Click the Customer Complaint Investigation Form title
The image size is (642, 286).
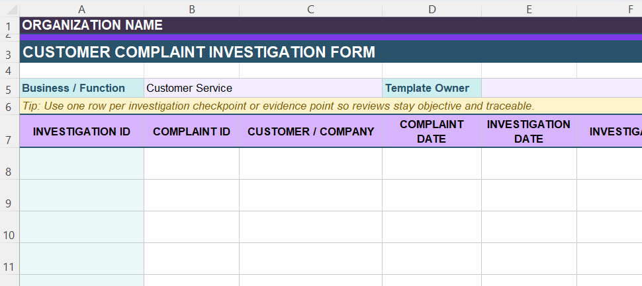tap(199, 52)
